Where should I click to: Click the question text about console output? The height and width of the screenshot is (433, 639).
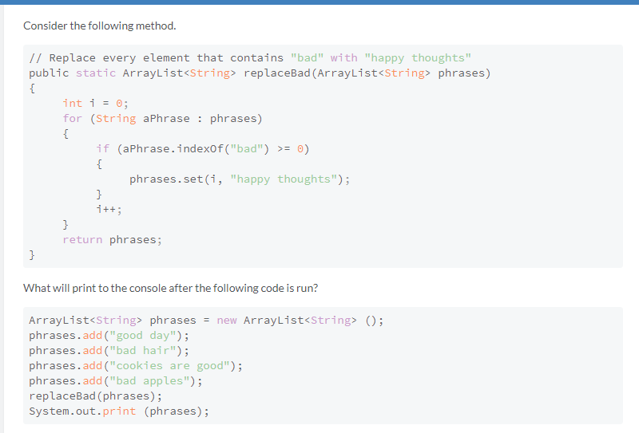(x=170, y=288)
